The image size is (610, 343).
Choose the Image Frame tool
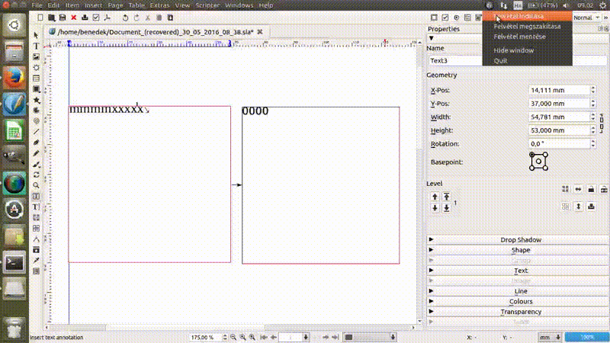pos(36,56)
